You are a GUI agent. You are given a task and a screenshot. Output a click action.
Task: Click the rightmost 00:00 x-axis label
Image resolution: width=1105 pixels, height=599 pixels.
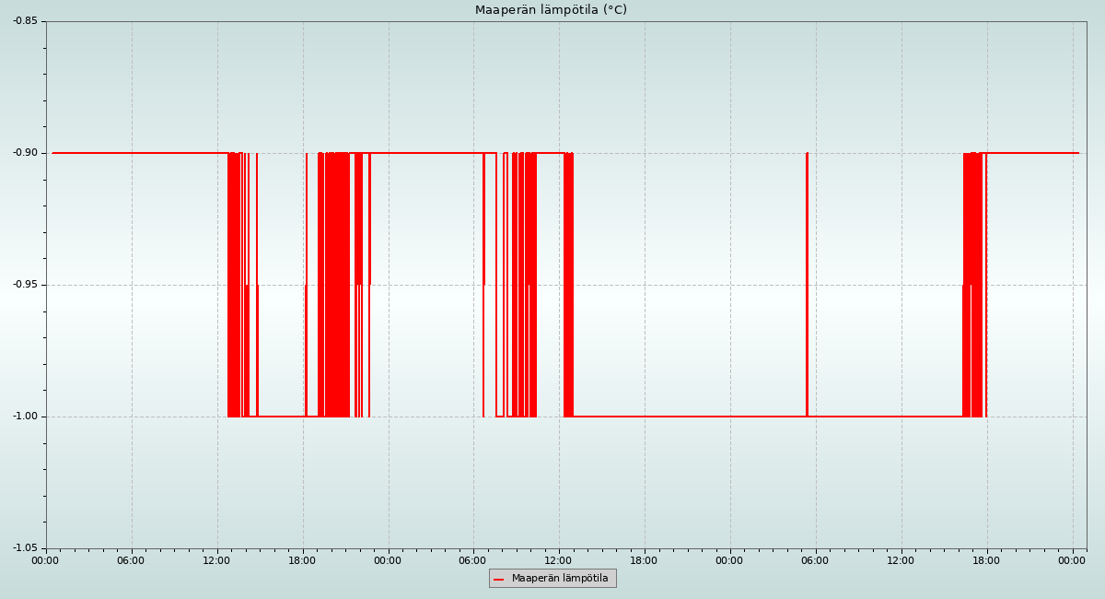coord(1072,560)
